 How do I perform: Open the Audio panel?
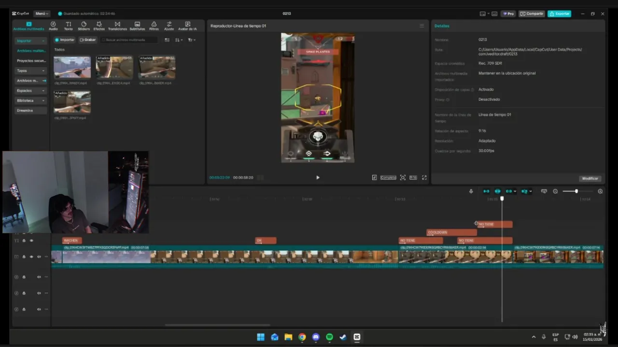click(53, 26)
